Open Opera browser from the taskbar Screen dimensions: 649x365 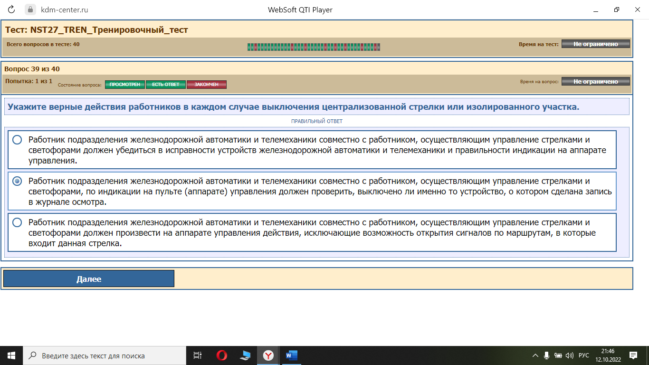(221, 355)
